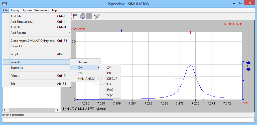
Task: Choose Exit from File menu
Action: [37, 83]
